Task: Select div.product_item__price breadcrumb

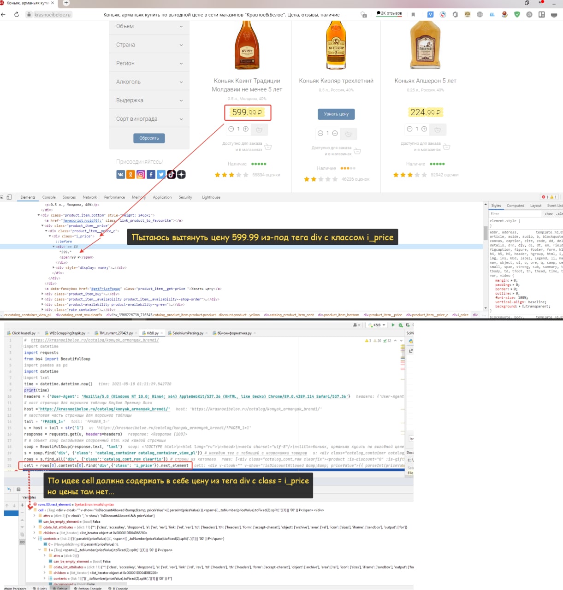Action: (383, 315)
